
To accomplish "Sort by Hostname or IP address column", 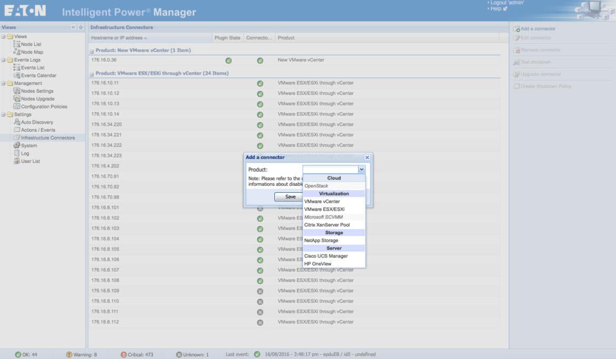I will [150, 38].
